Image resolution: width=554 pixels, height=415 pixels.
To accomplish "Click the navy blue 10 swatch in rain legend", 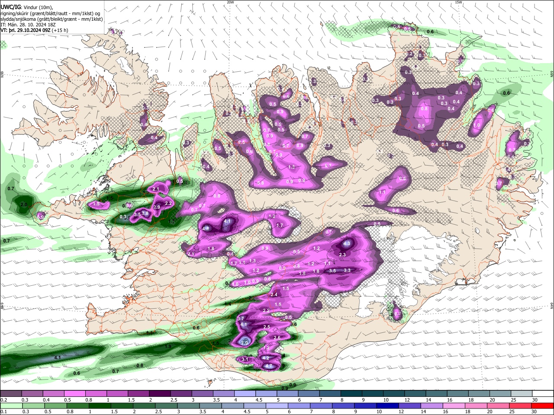I will [387, 406].
